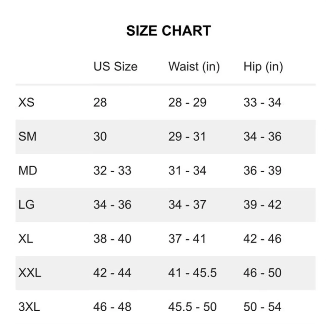Select the LG row label
The image size is (326, 324).
coord(27,205)
